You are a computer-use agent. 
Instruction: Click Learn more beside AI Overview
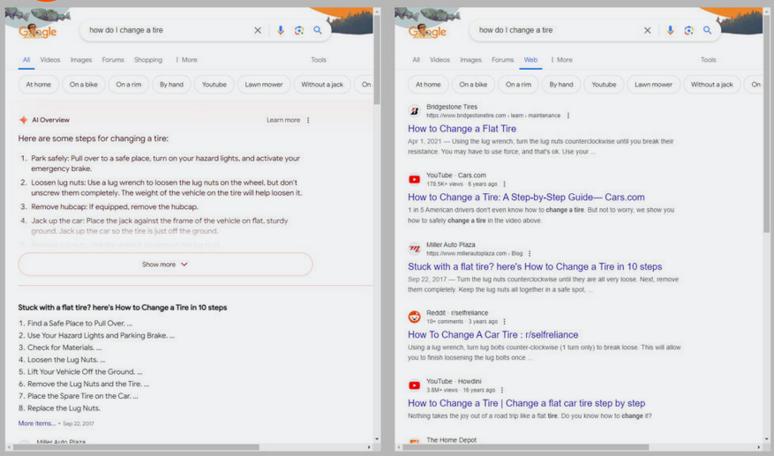(283, 120)
